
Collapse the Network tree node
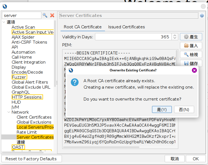coord(9,112)
